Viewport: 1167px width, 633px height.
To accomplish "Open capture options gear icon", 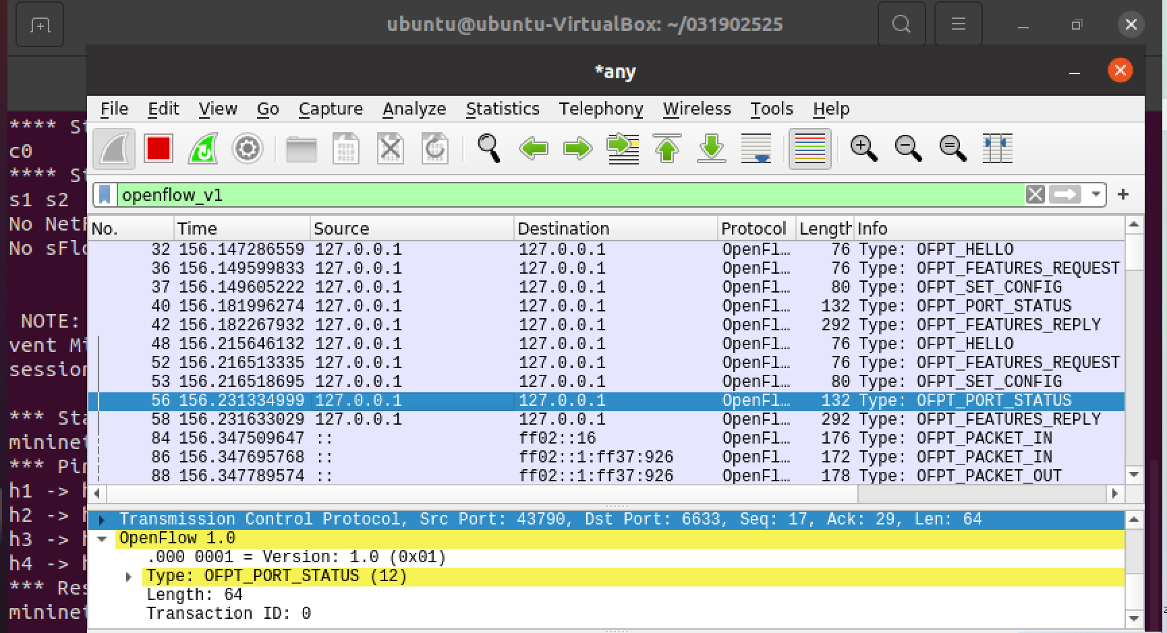I will point(248,149).
